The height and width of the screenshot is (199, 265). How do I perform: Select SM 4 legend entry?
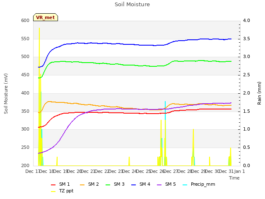[141, 184]
